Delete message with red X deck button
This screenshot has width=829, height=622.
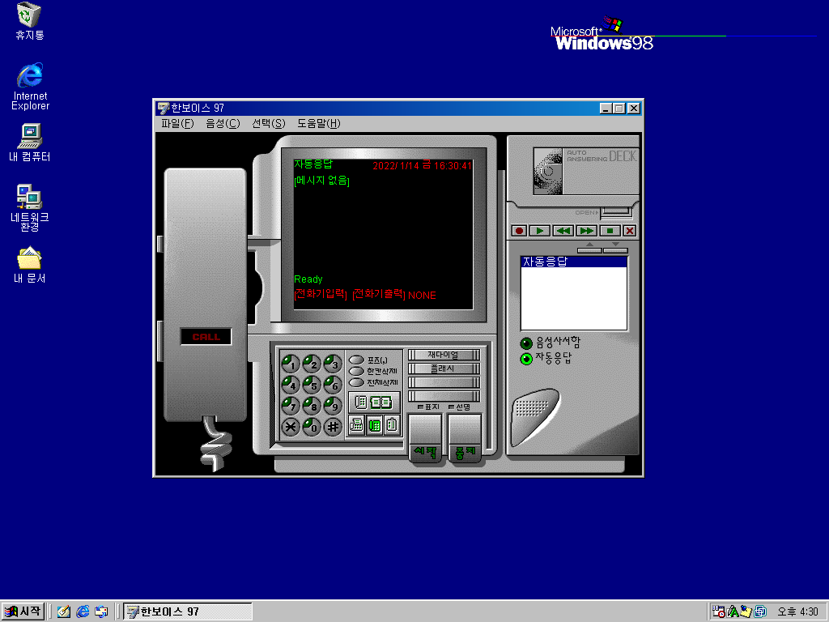click(x=629, y=231)
